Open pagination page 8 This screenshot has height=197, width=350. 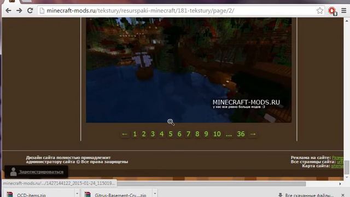[197, 134]
